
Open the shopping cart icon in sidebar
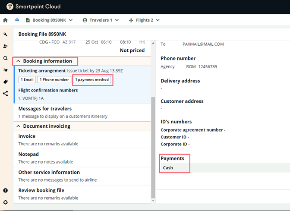tap(5, 70)
